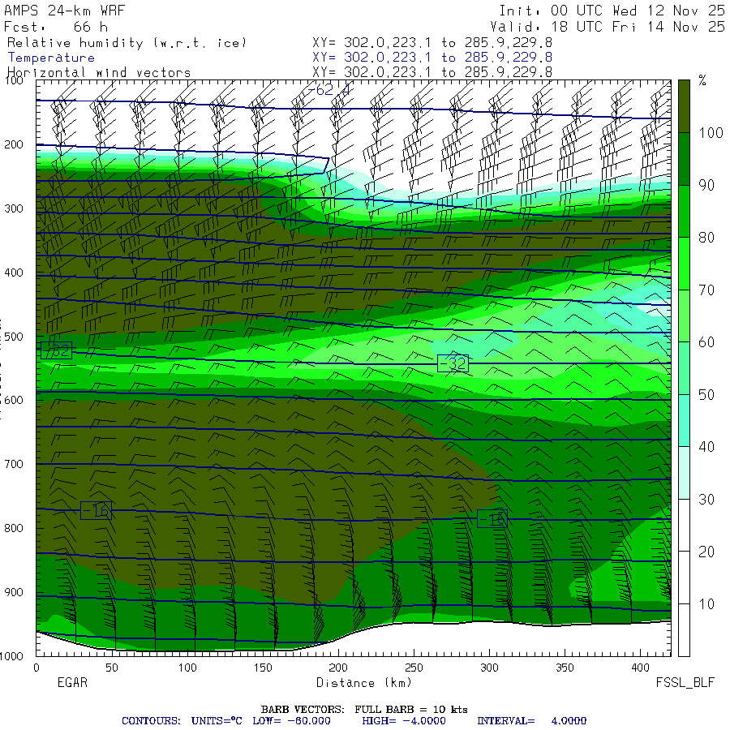
Task: Click the "EGAR" start-point label
Action: point(72,682)
